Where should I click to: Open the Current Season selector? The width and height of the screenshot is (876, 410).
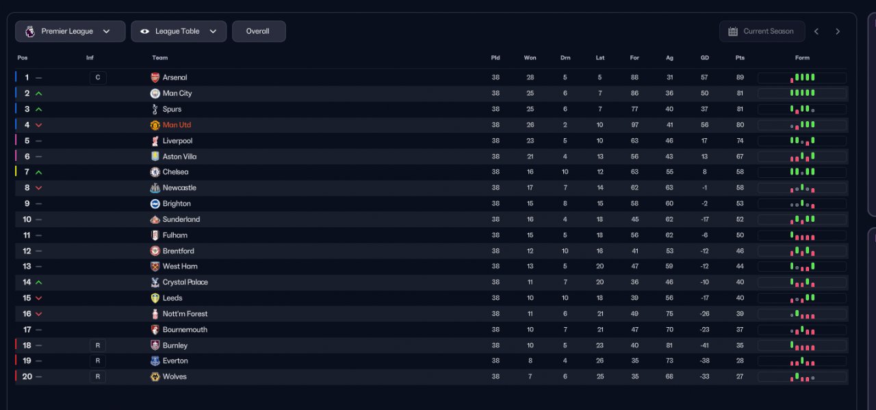pyautogui.click(x=760, y=31)
